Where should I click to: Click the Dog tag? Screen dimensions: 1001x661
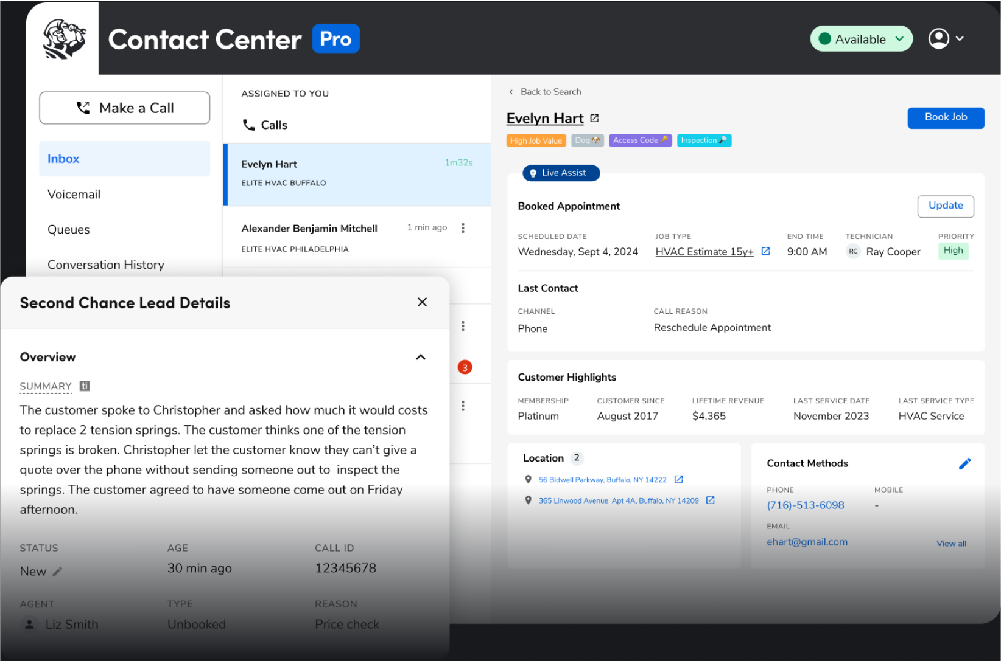click(588, 140)
